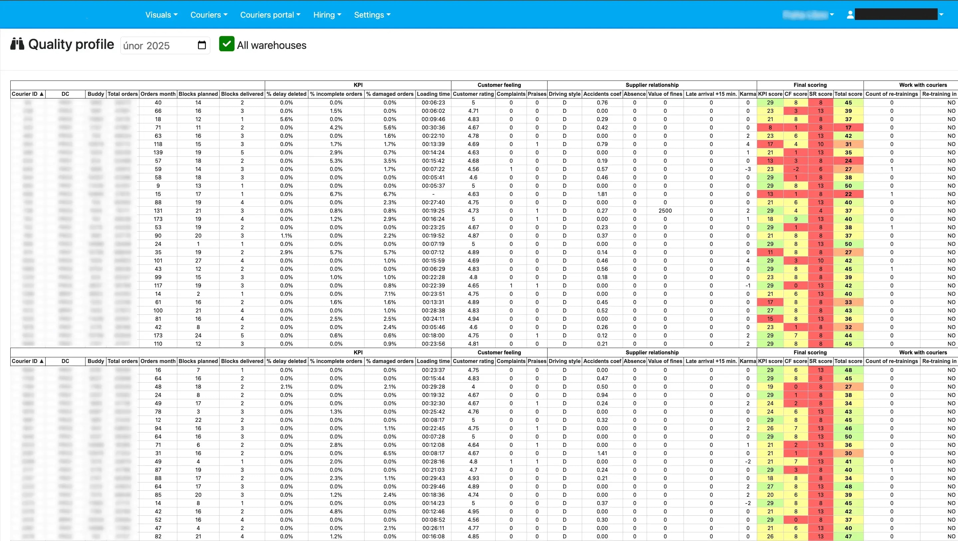Open the calendar picker icon in month field
958x541 pixels.
tap(202, 45)
